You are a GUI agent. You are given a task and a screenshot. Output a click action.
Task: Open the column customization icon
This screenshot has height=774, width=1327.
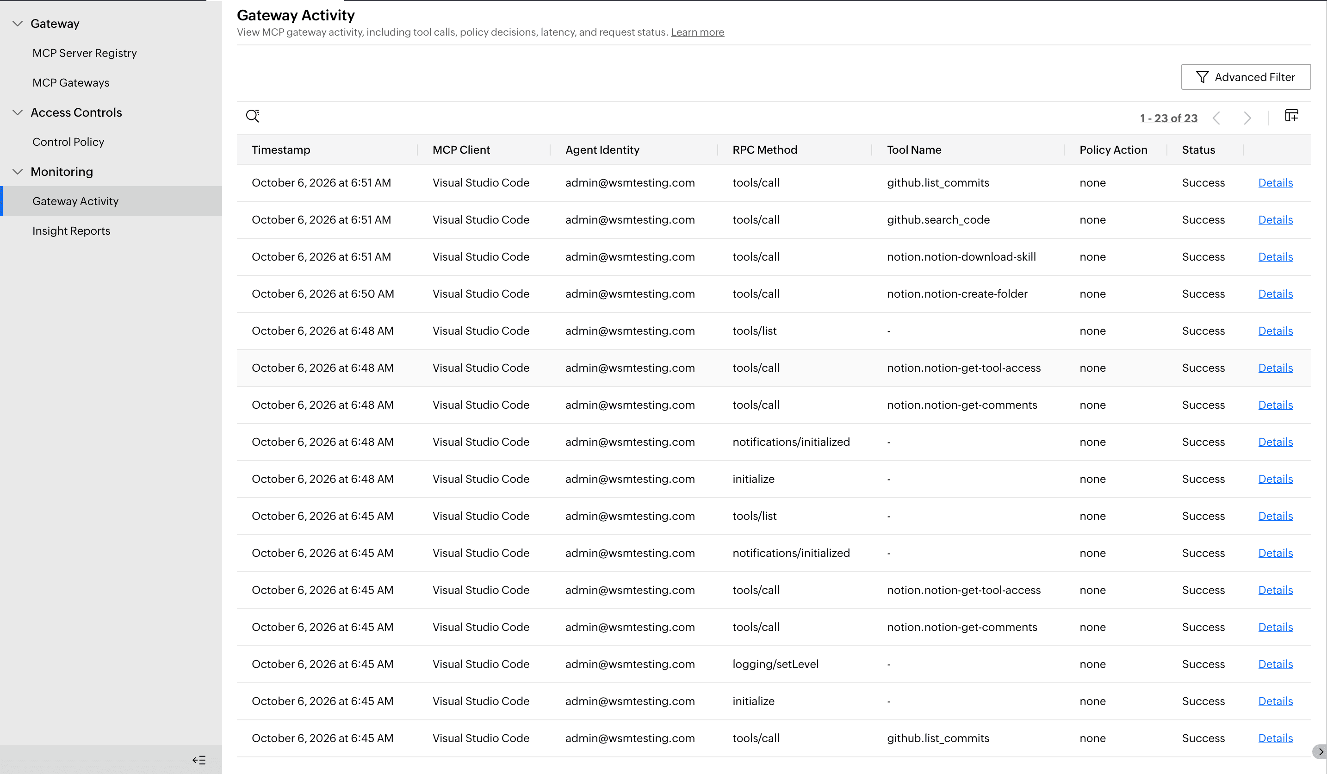click(1291, 115)
